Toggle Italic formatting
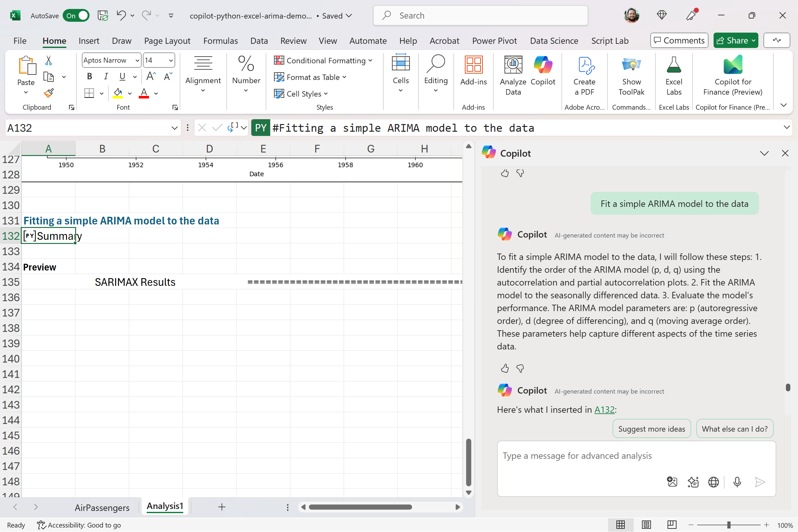This screenshot has height=532, width=798. click(x=106, y=76)
